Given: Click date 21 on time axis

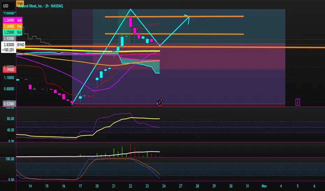Looking at the screenshot, I should click(x=114, y=186).
